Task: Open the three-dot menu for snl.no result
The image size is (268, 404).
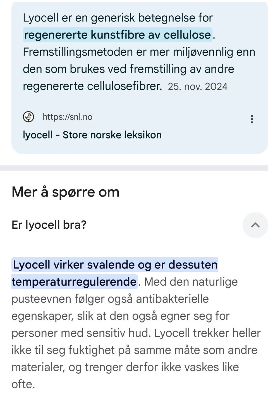Action: tap(252, 119)
